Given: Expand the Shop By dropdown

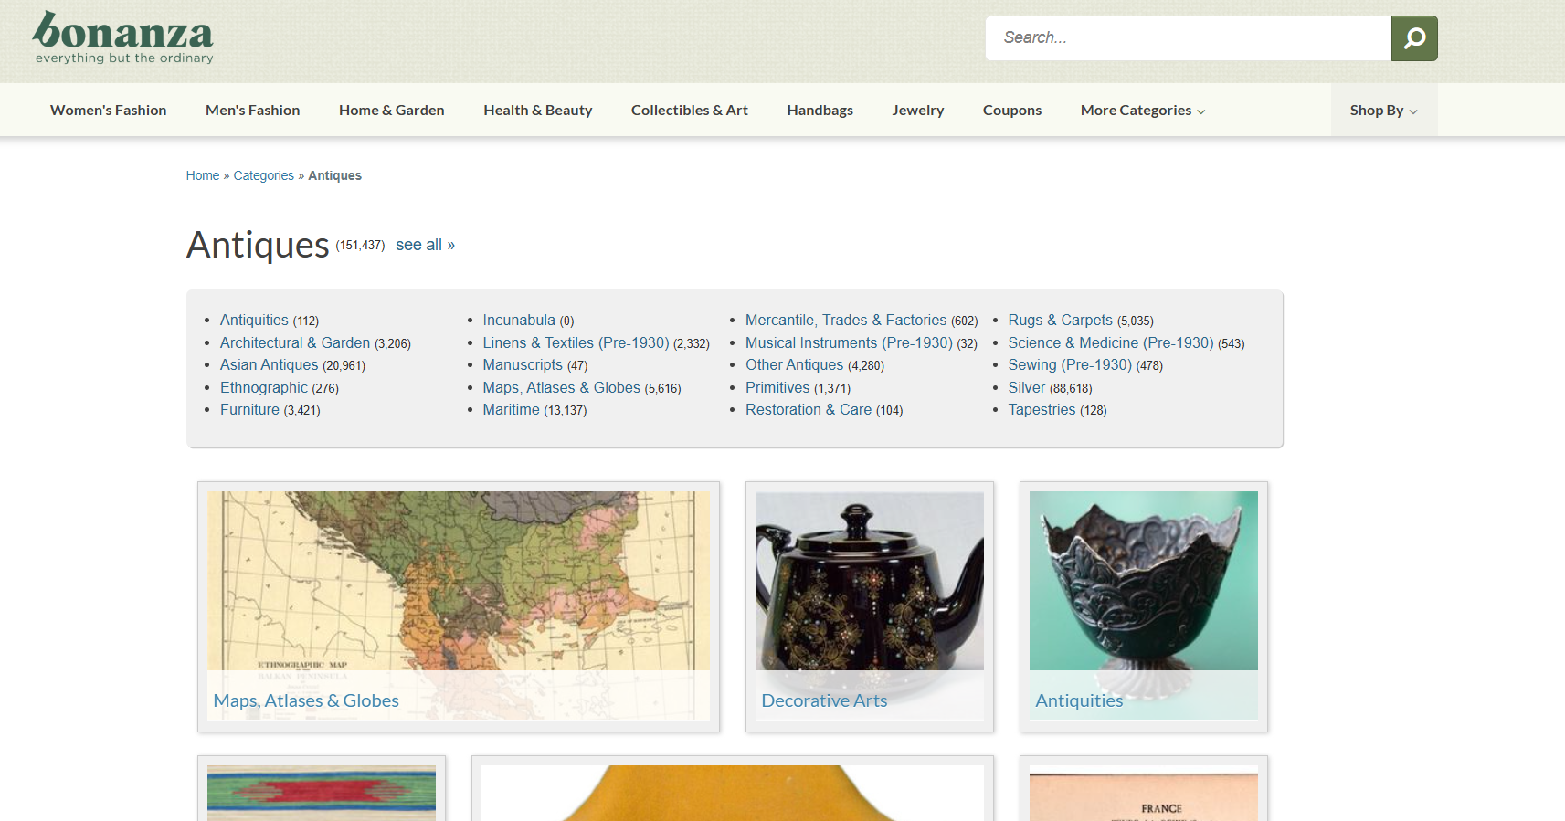Looking at the screenshot, I should tap(1384, 111).
